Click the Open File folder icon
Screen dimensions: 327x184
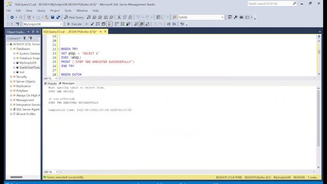[46, 17]
